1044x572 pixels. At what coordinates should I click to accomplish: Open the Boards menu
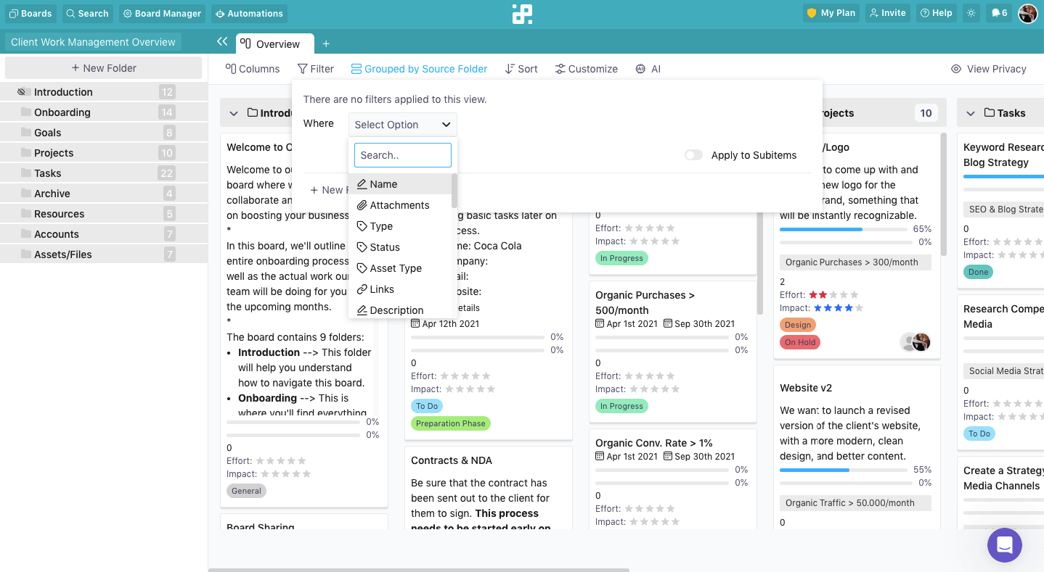pos(30,13)
